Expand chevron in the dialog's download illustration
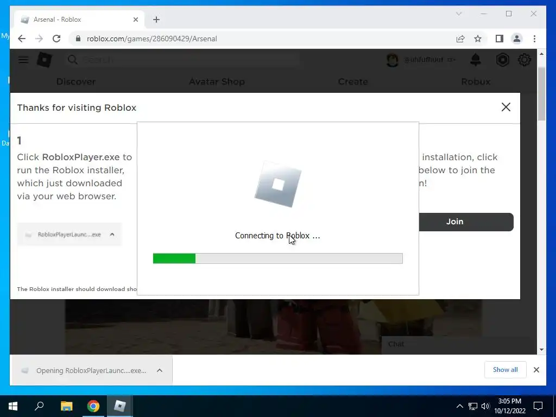Image resolution: width=556 pixels, height=417 pixels. click(112, 235)
